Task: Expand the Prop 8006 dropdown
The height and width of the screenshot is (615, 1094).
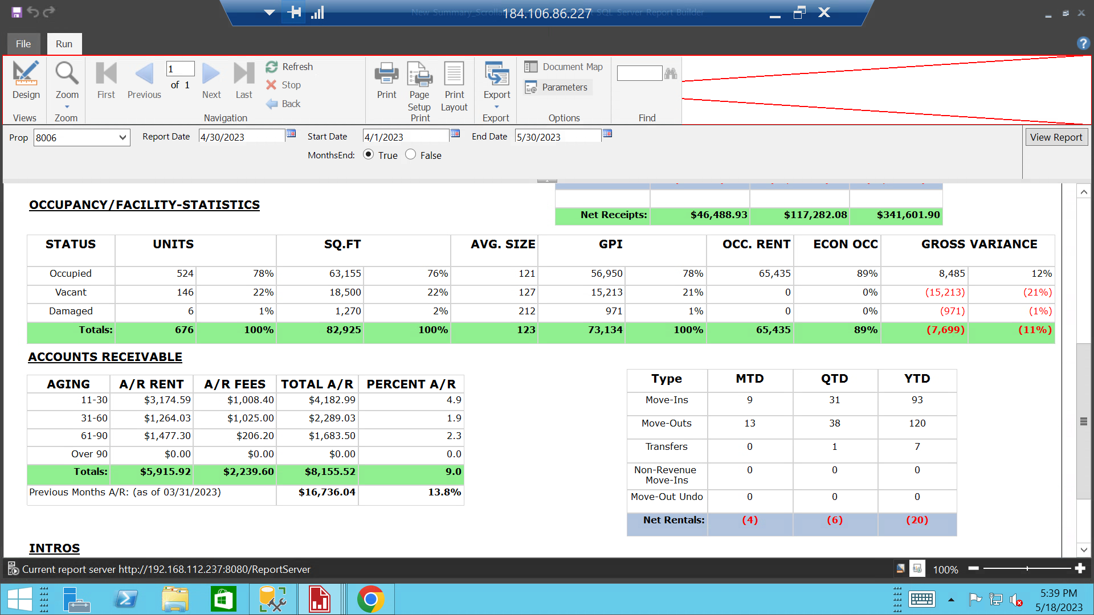Action: (122, 137)
